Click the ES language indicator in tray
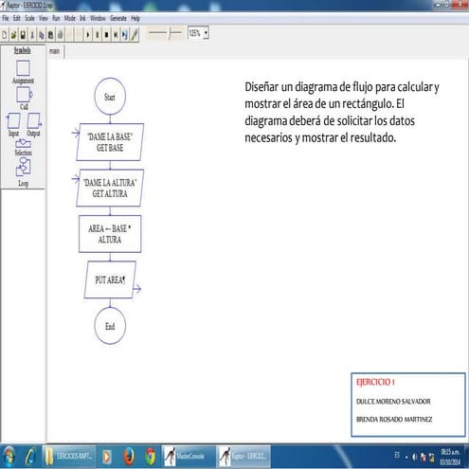This screenshot has height=469, width=469. tap(397, 455)
